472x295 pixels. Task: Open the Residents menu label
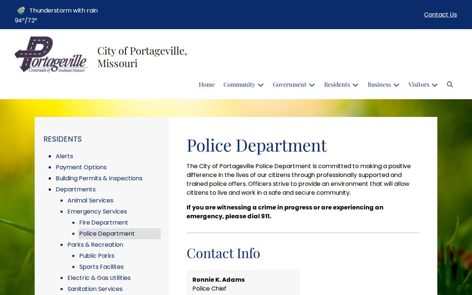337,84
